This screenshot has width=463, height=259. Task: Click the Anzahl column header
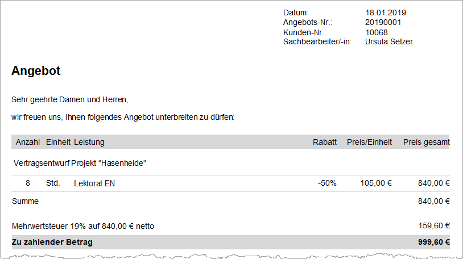pos(28,142)
